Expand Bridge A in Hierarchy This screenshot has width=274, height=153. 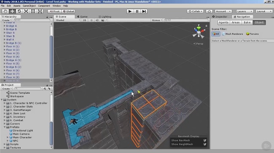[x=5, y=26]
